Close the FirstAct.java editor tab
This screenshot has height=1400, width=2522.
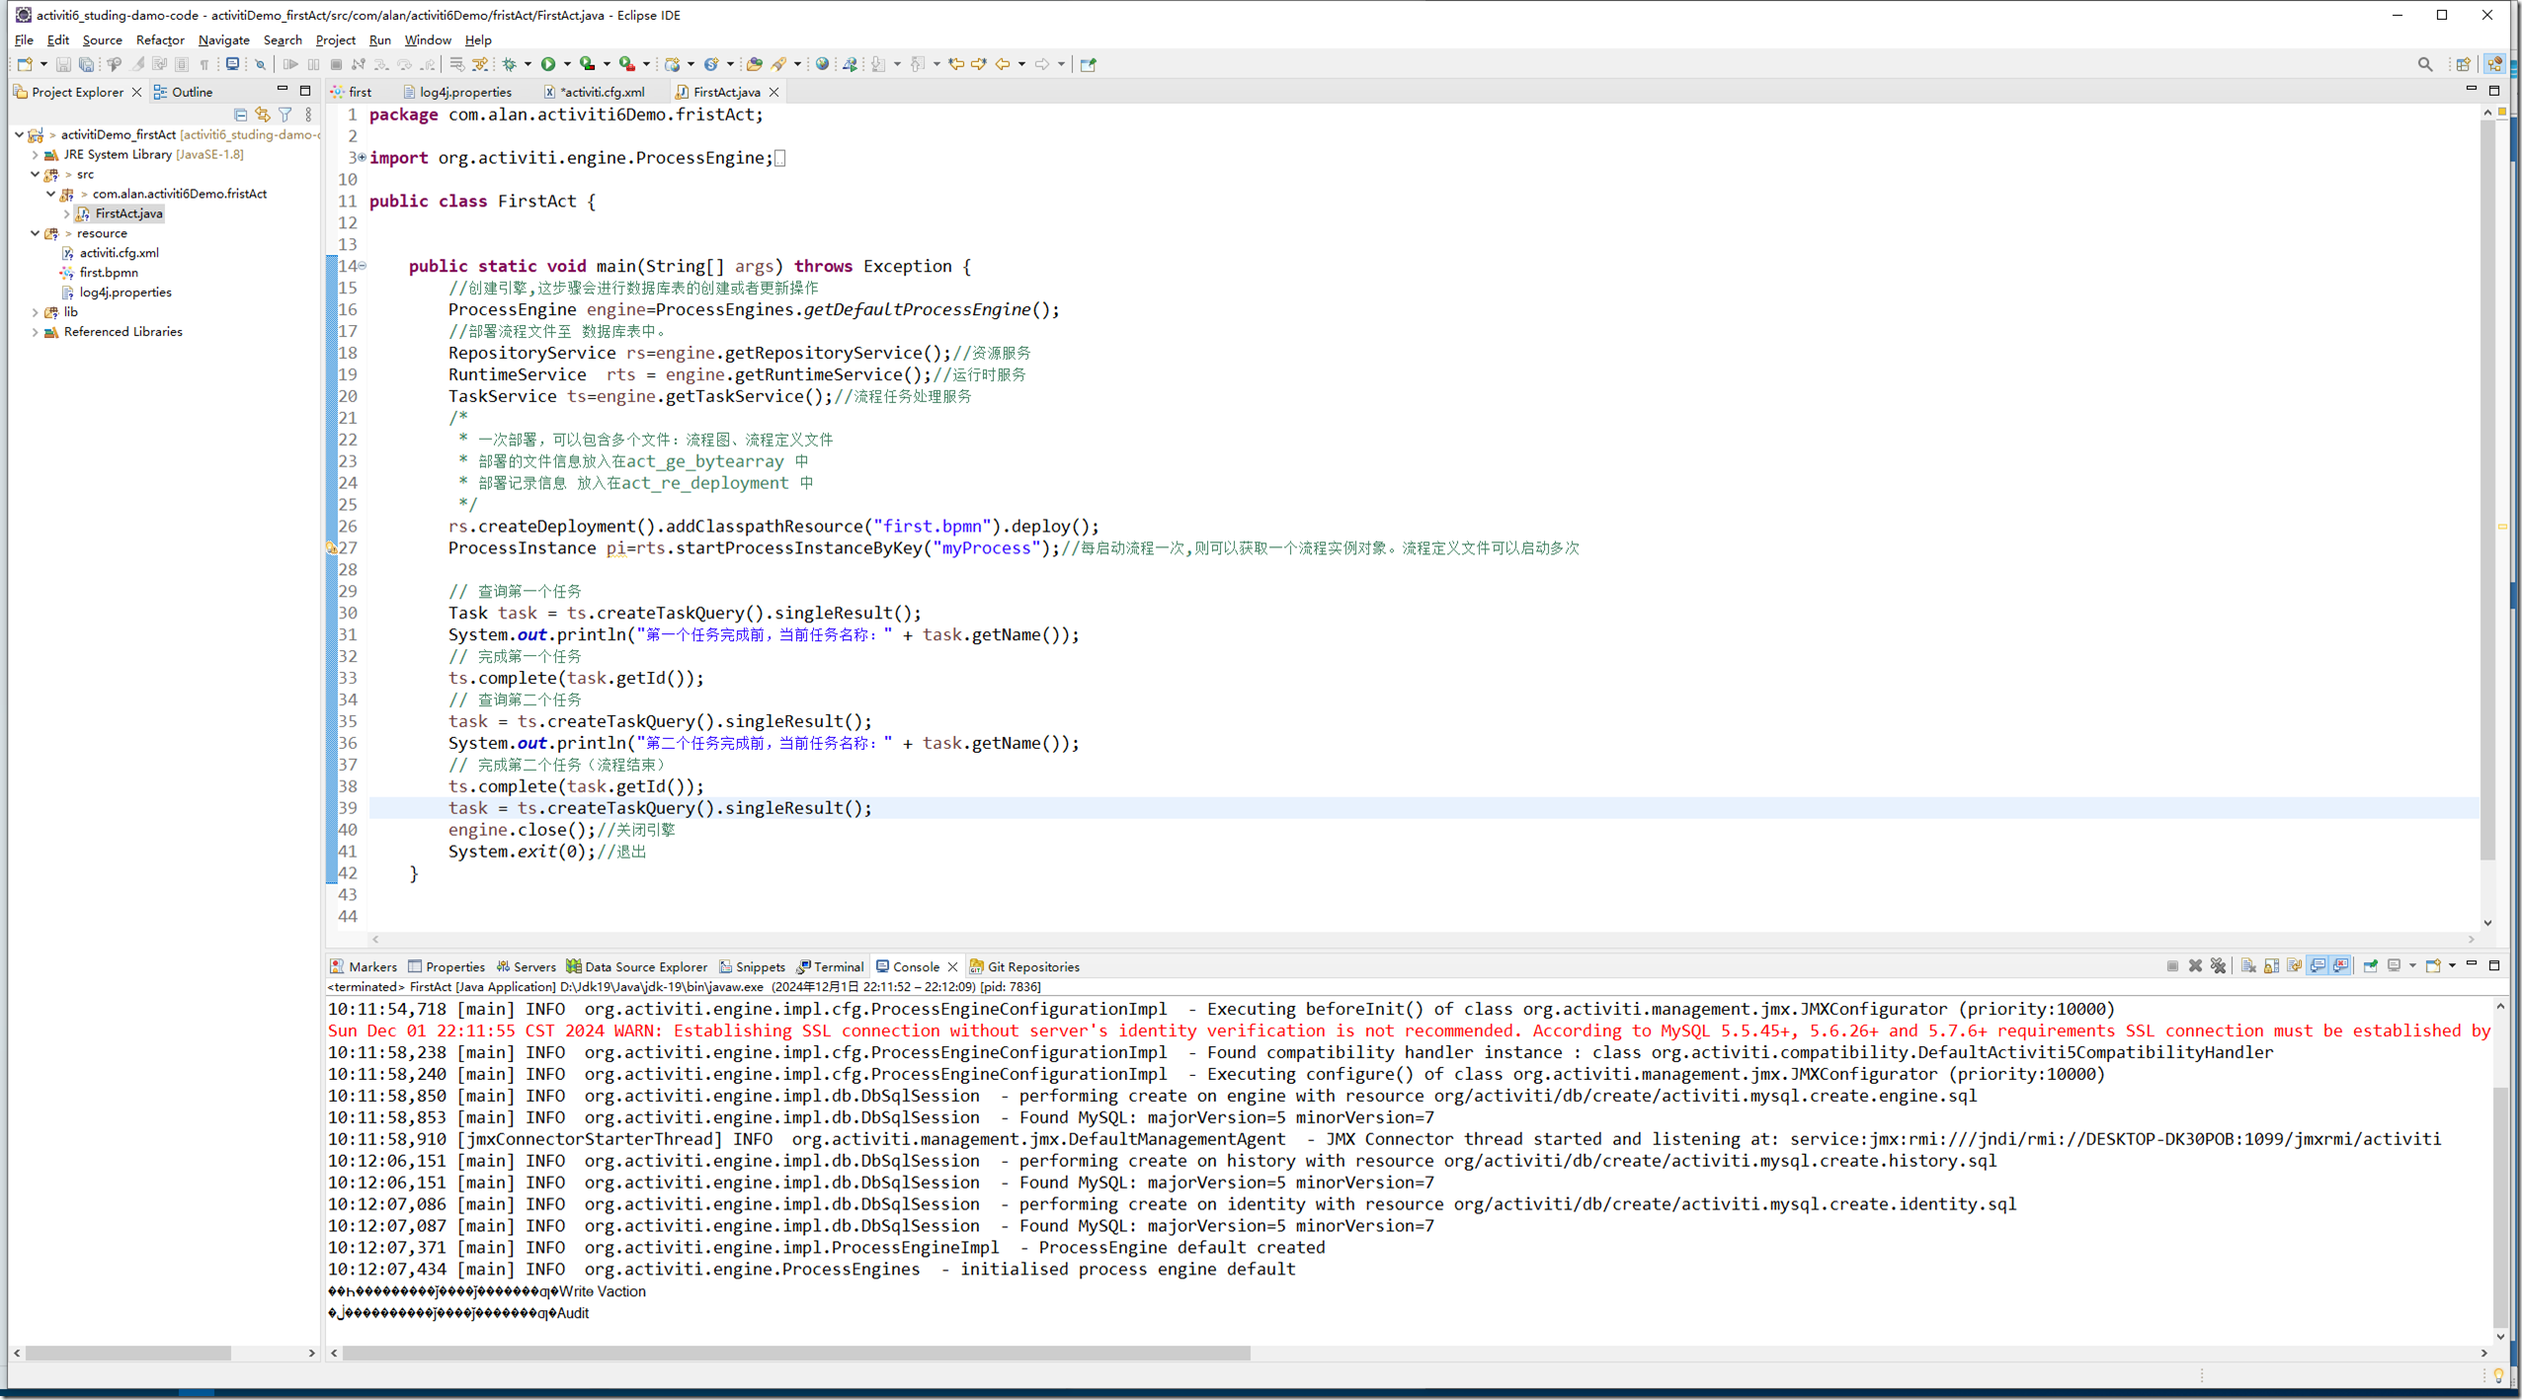tap(774, 92)
